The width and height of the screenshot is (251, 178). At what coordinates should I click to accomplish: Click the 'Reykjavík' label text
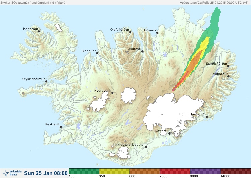(53, 124)
